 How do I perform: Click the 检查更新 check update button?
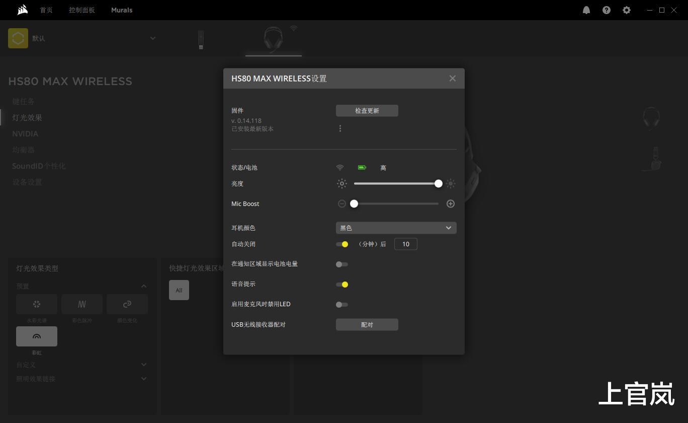[367, 111]
